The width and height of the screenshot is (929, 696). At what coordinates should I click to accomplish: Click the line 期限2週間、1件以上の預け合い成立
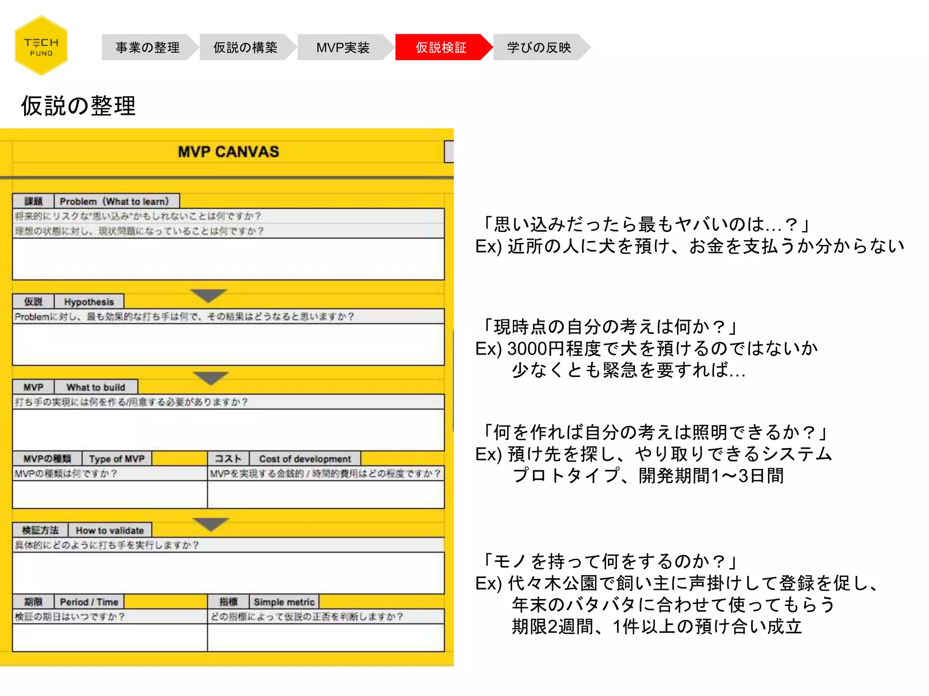click(x=657, y=626)
